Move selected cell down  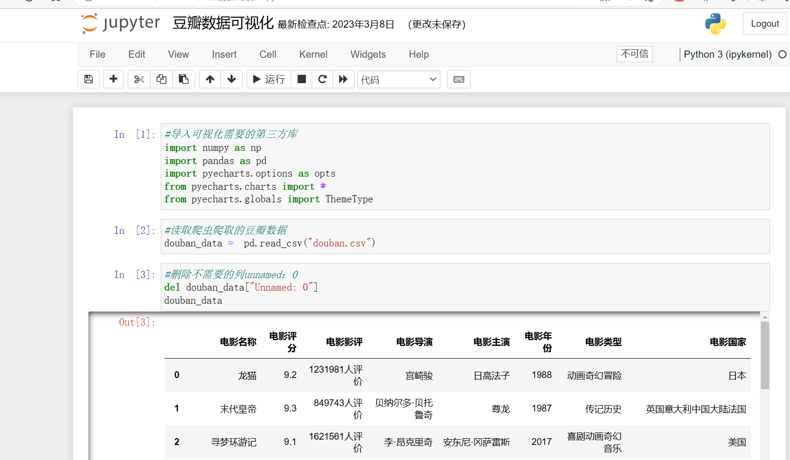[232, 79]
